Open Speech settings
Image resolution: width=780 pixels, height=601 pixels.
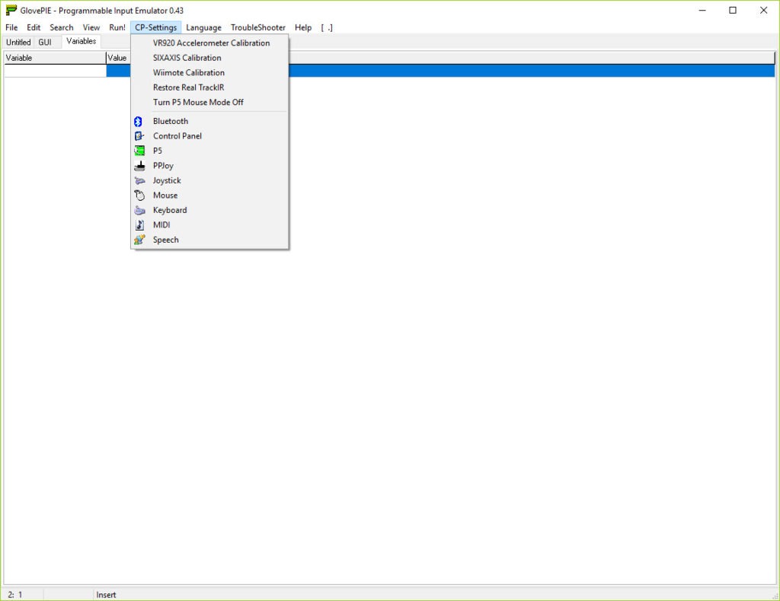tap(209, 240)
